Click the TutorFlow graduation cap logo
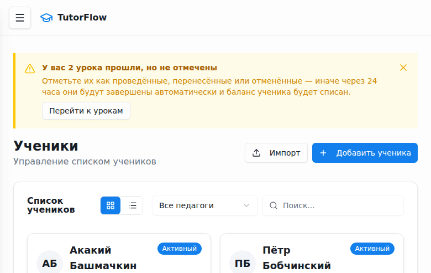This screenshot has width=431, height=273. pyautogui.click(x=46, y=18)
